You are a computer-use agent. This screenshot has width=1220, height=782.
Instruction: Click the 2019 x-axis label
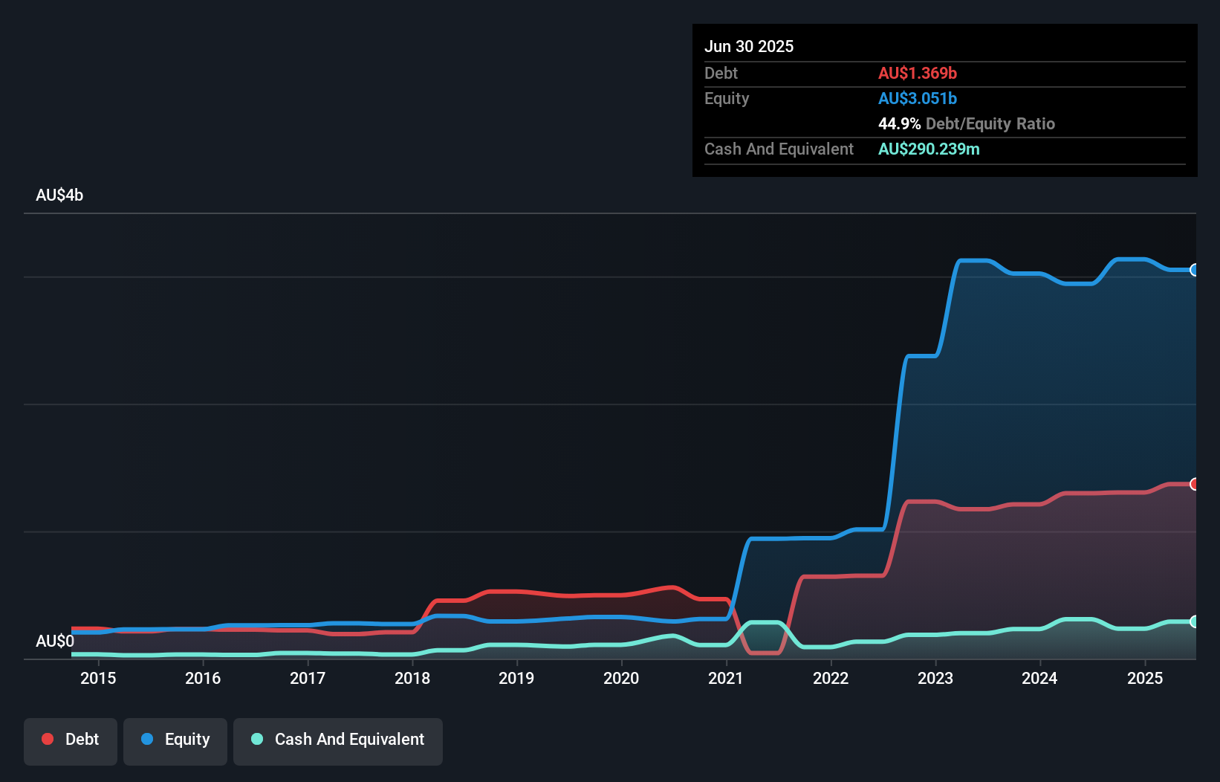tap(516, 678)
